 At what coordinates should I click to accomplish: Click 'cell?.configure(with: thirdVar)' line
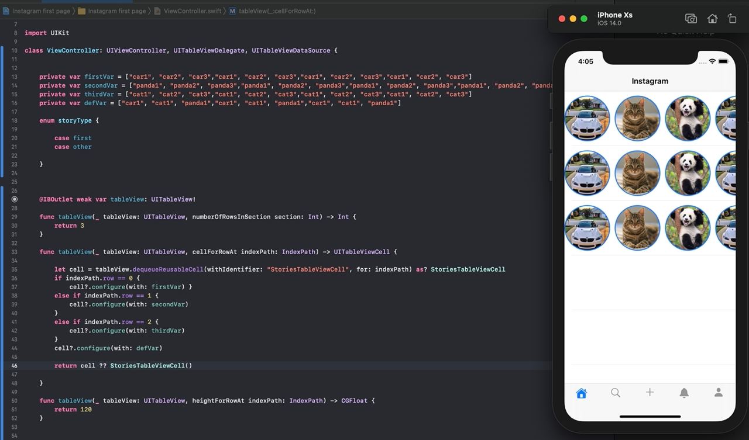127,331
